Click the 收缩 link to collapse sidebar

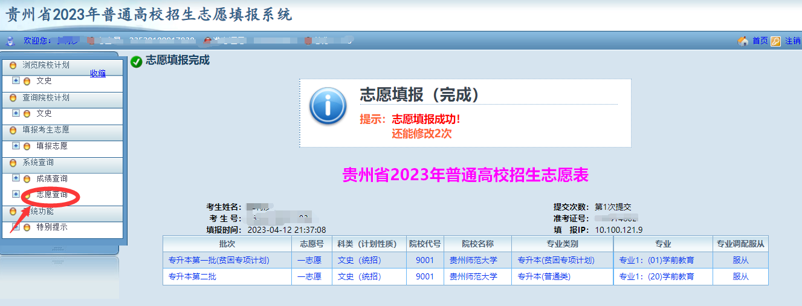pyautogui.click(x=98, y=73)
